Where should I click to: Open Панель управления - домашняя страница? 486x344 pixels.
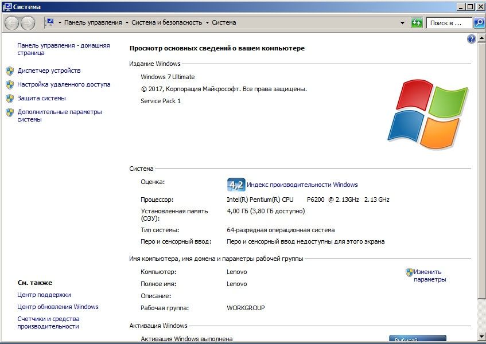pos(64,49)
